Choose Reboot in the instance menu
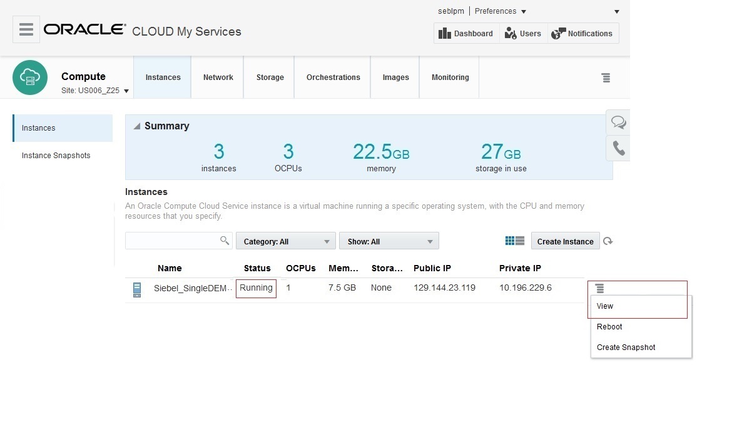 tap(609, 327)
